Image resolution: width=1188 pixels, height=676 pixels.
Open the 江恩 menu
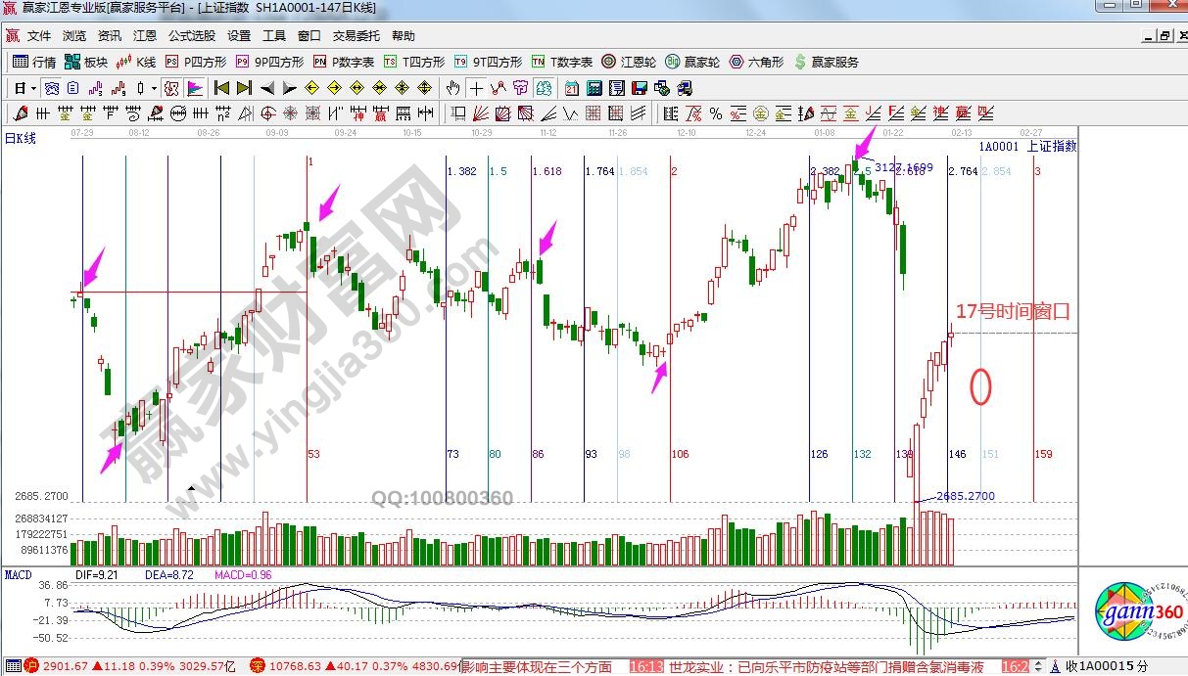click(x=144, y=36)
